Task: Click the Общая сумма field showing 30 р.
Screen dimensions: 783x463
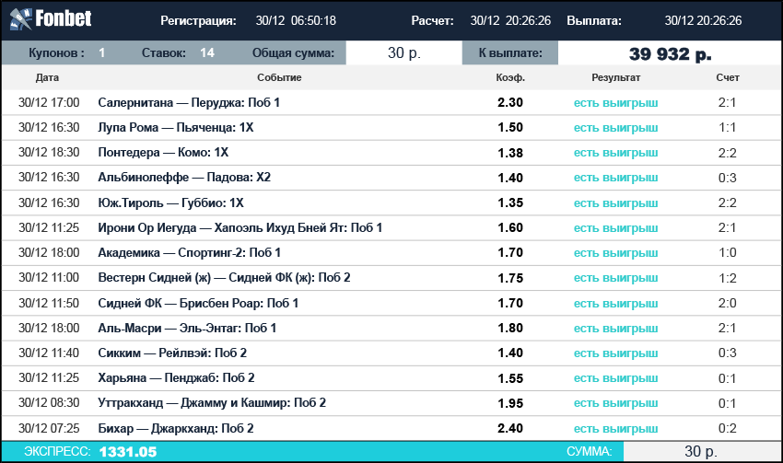Action: [404, 52]
